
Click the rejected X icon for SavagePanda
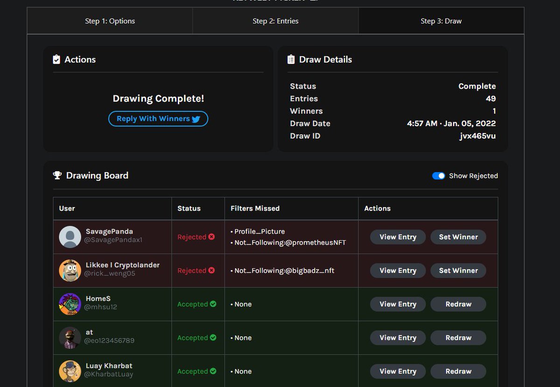(x=211, y=237)
